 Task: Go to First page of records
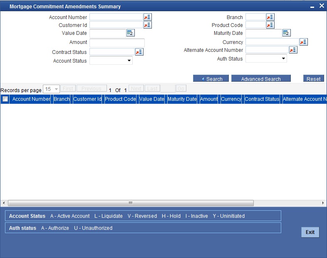(68, 88)
